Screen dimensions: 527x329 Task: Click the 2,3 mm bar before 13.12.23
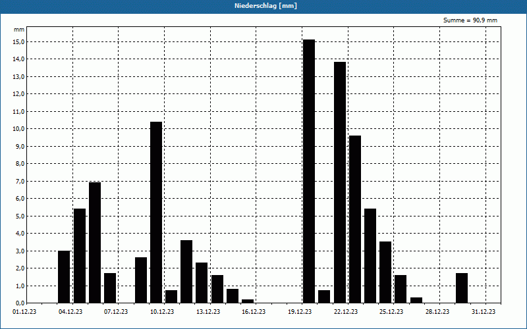tap(202, 283)
